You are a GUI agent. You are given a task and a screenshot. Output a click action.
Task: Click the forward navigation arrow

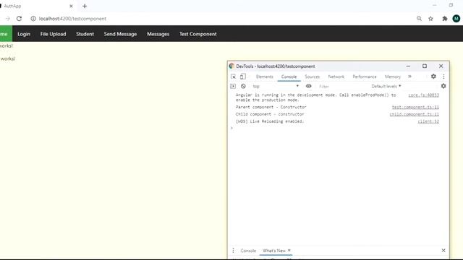pyautogui.click(x=8, y=19)
